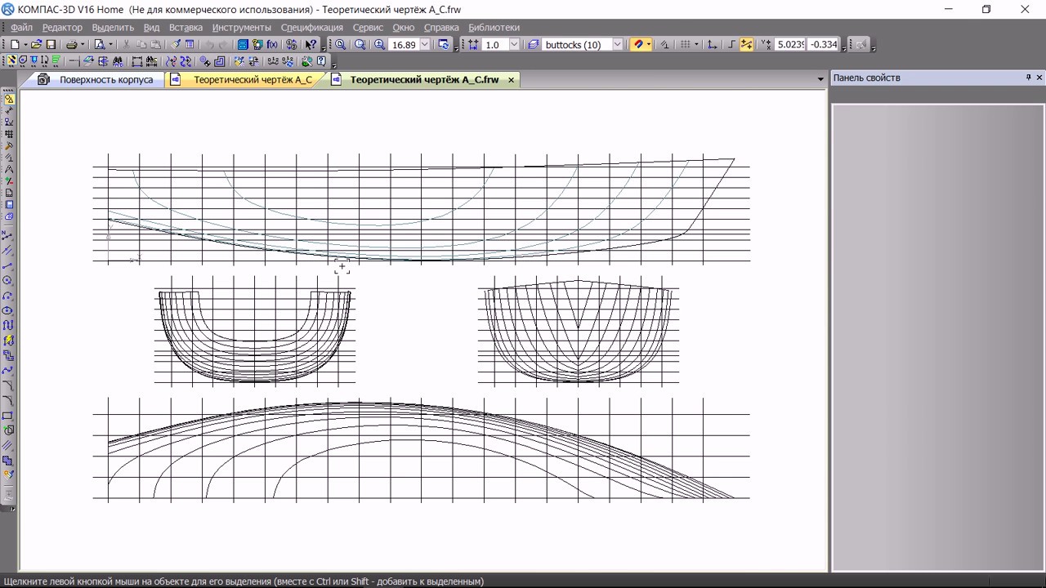Open the document tabs list arrow

point(820,79)
